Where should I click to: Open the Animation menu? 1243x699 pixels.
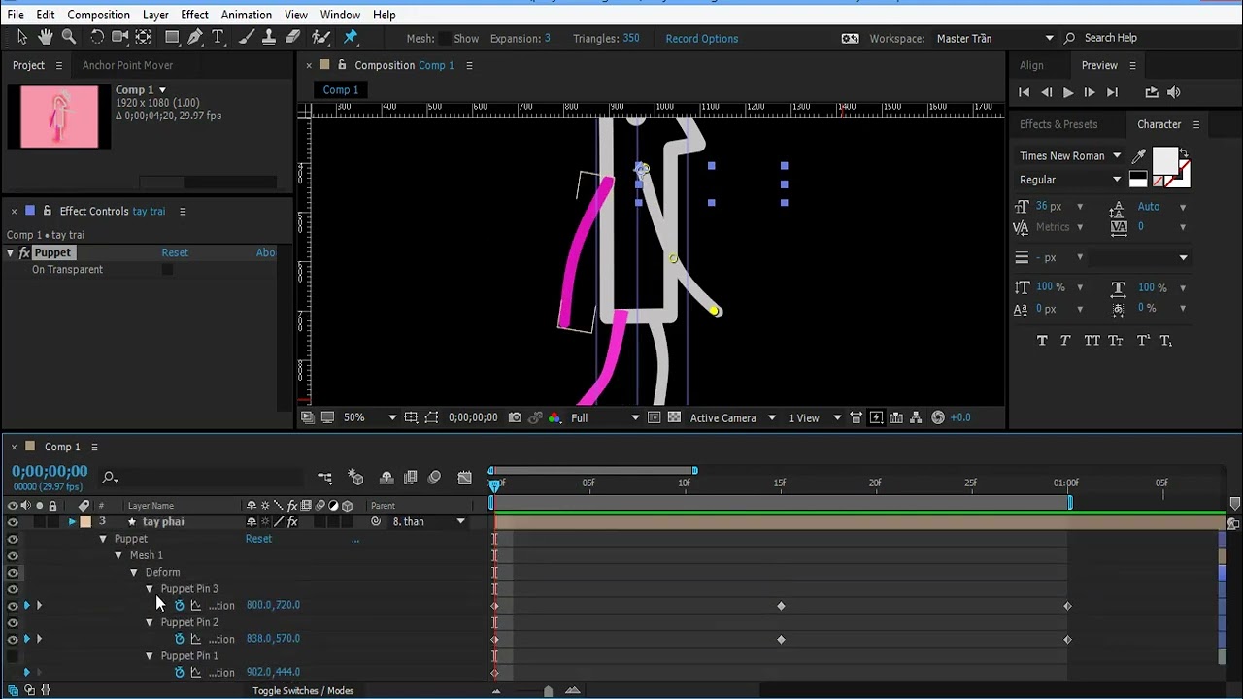(x=247, y=15)
